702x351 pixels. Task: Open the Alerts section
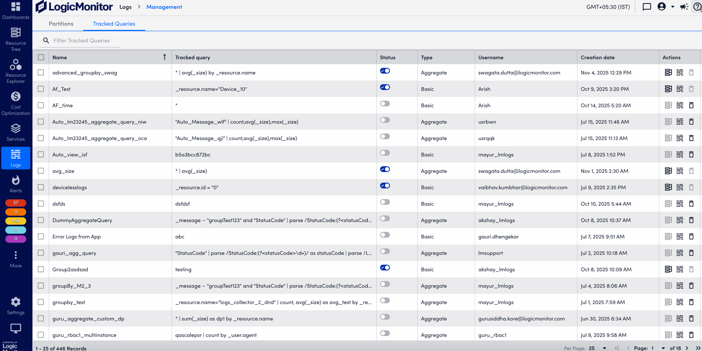pyautogui.click(x=16, y=183)
